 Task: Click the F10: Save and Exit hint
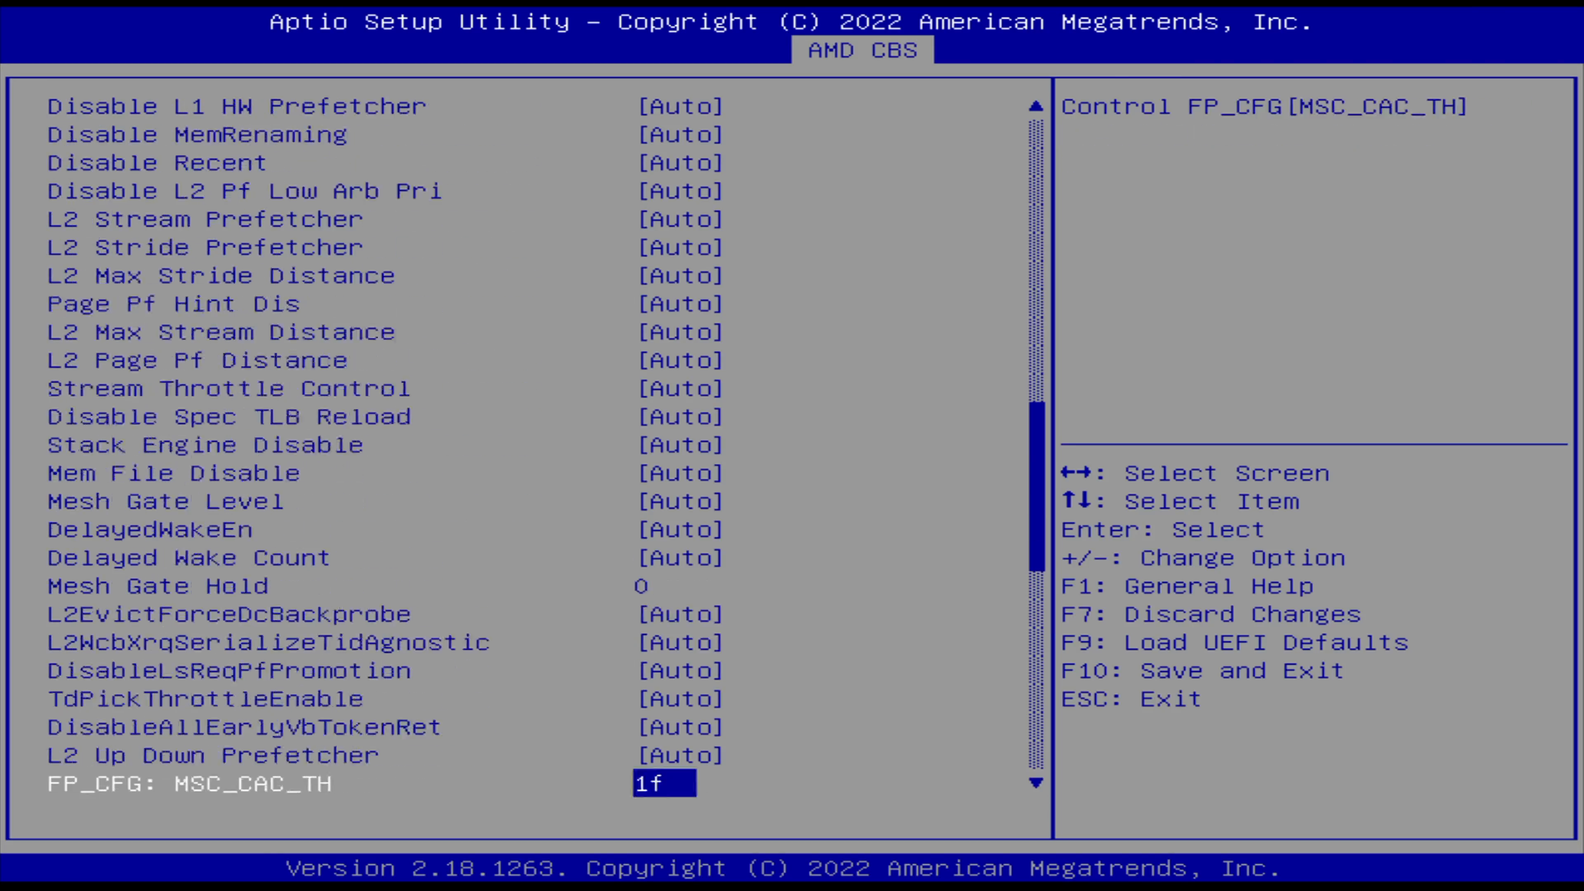1203,672
